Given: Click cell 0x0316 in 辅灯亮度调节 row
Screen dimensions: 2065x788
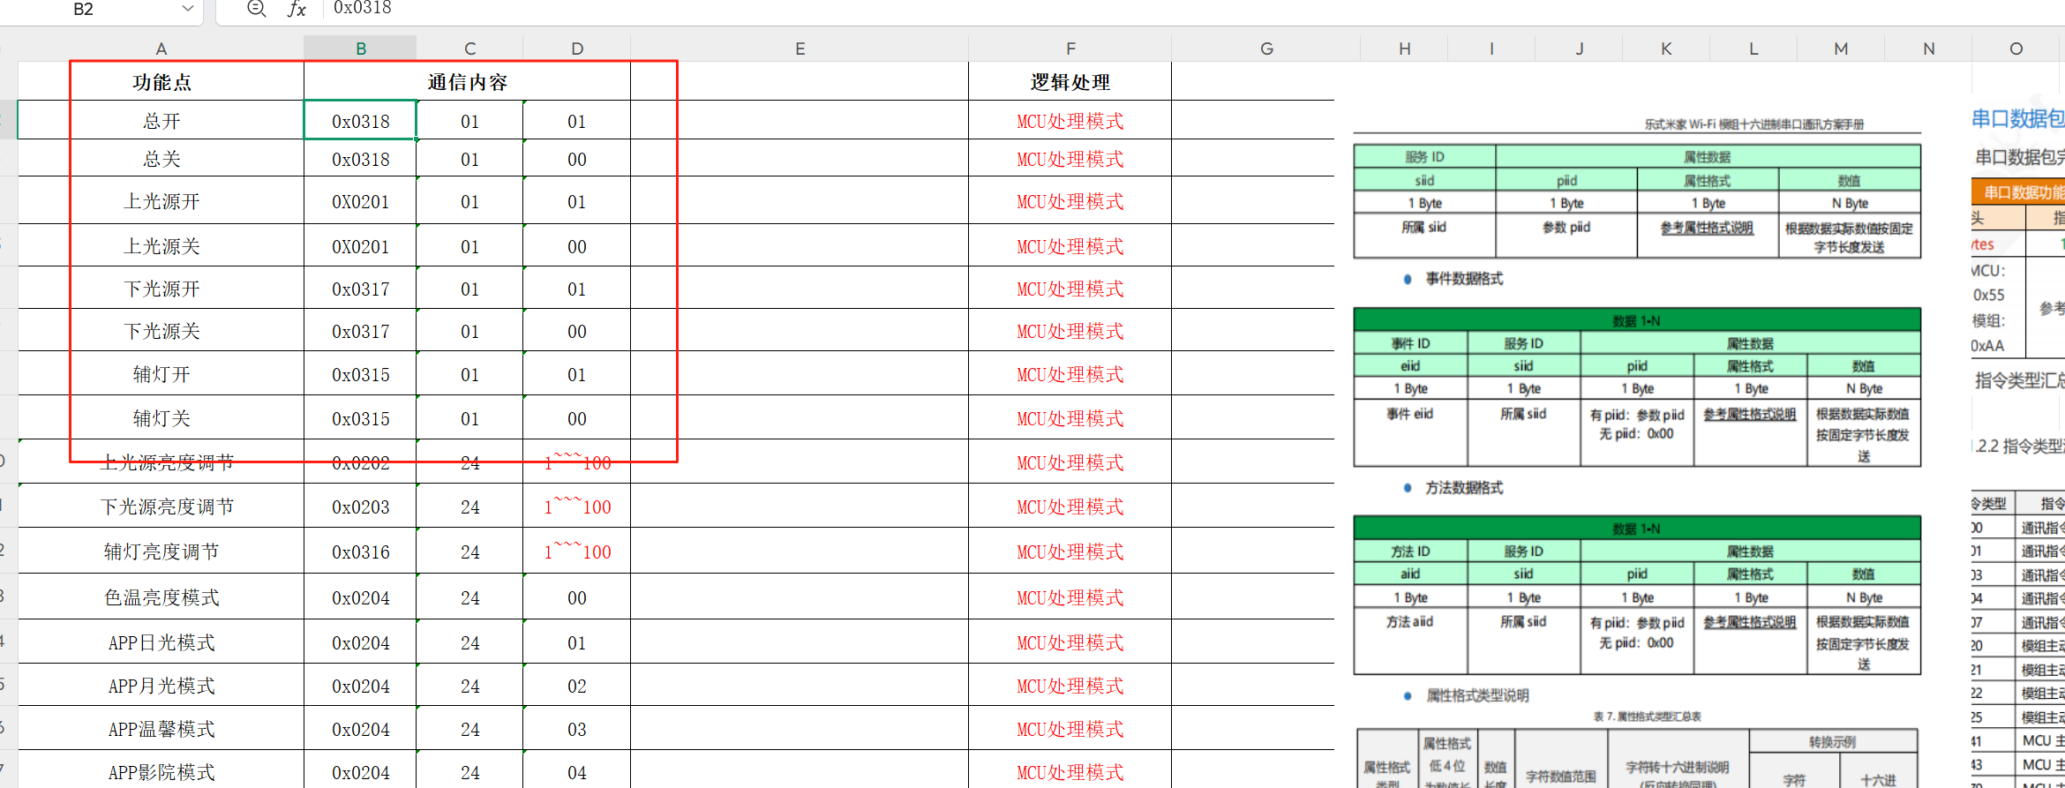Looking at the screenshot, I should point(360,552).
